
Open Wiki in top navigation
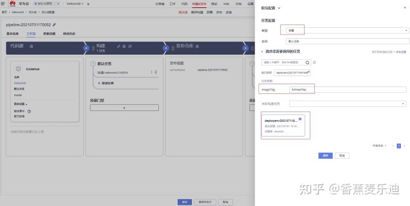(x=226, y=4)
